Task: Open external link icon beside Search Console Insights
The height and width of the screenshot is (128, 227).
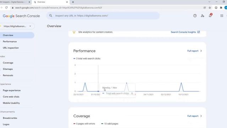Action: click(199, 32)
